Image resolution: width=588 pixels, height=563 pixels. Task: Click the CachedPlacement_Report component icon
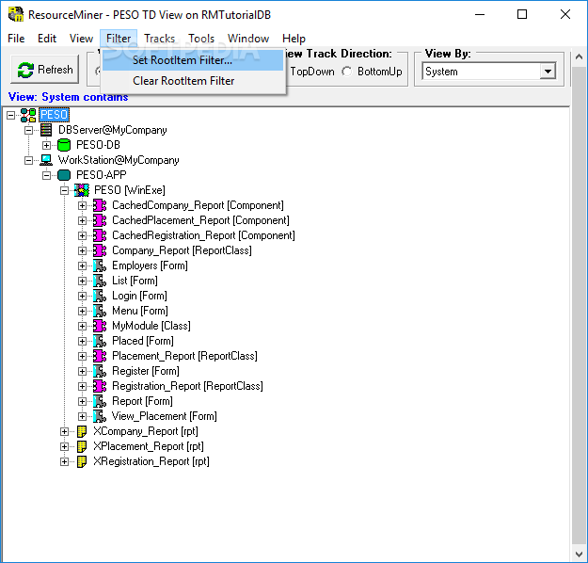(x=100, y=220)
